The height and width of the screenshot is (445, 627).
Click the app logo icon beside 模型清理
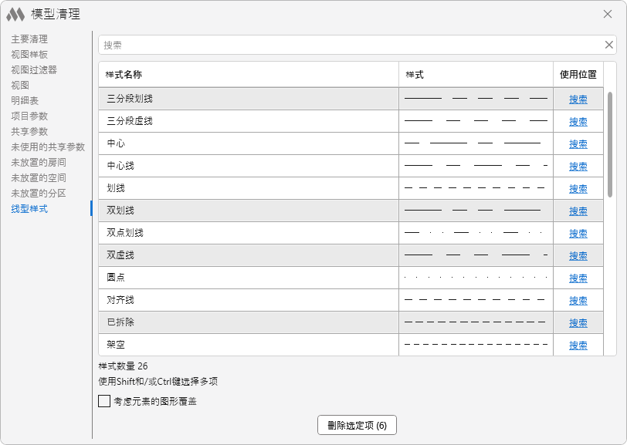15,15
